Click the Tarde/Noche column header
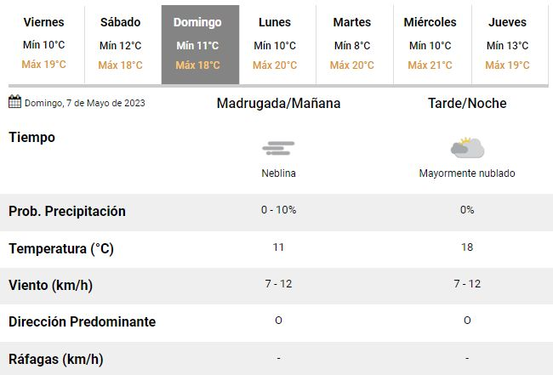The width and height of the screenshot is (553, 375). [x=467, y=104]
